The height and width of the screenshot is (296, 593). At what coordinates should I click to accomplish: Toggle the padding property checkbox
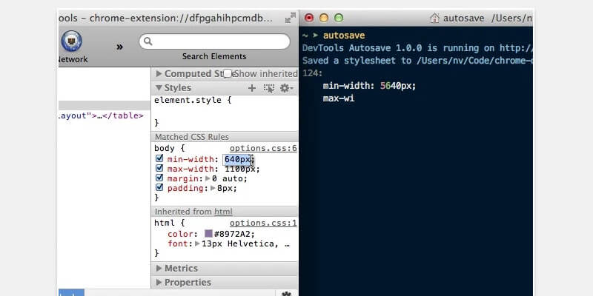point(159,188)
